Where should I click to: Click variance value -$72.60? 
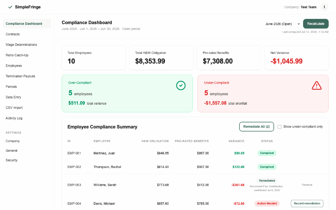(239, 204)
